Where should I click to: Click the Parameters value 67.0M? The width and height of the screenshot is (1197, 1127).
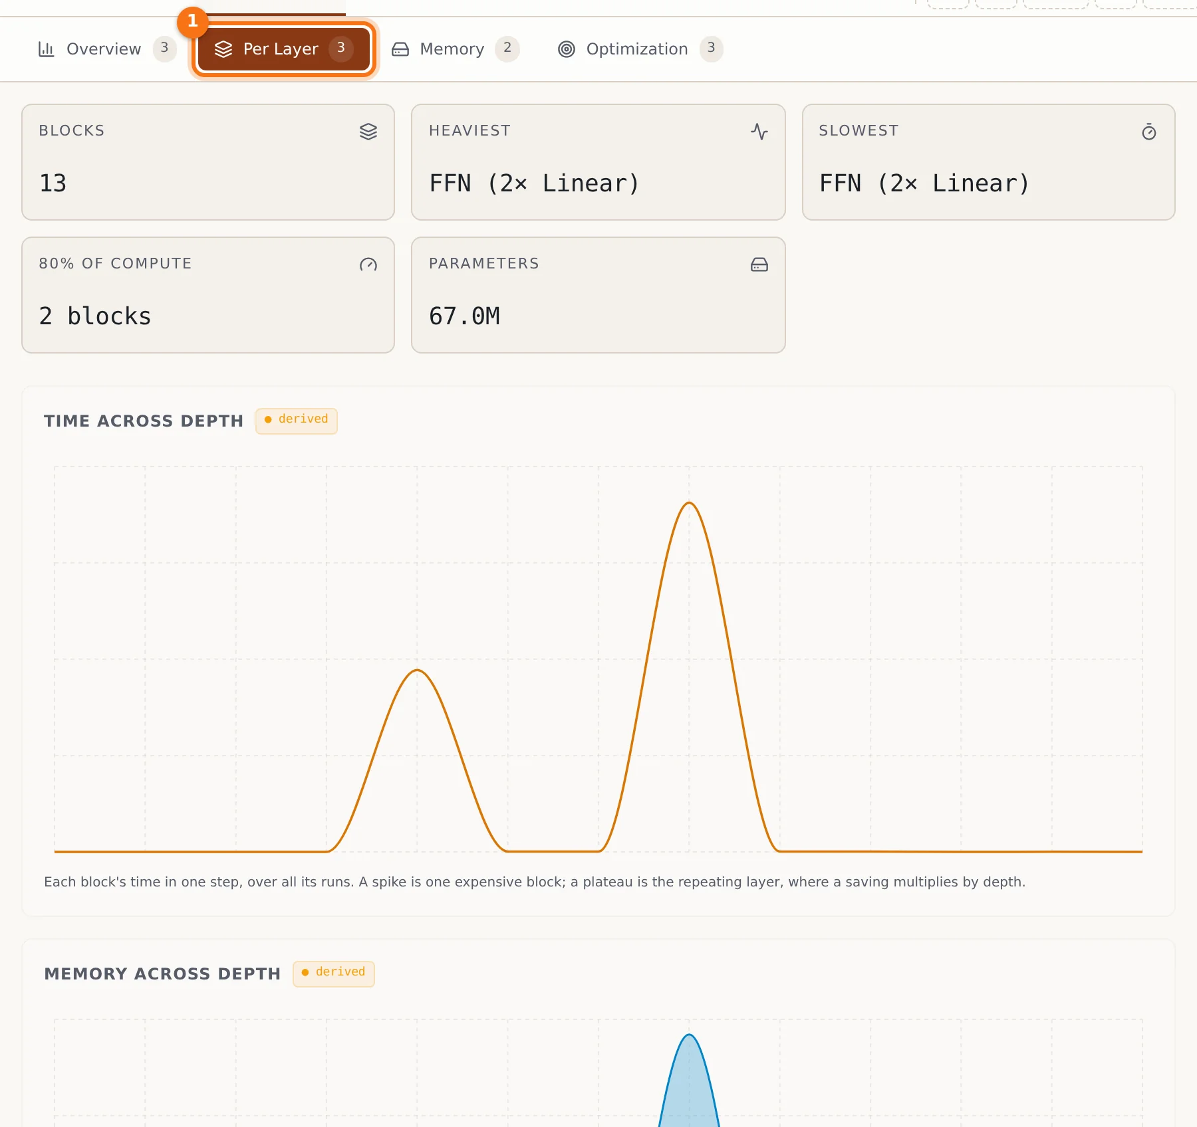464,316
